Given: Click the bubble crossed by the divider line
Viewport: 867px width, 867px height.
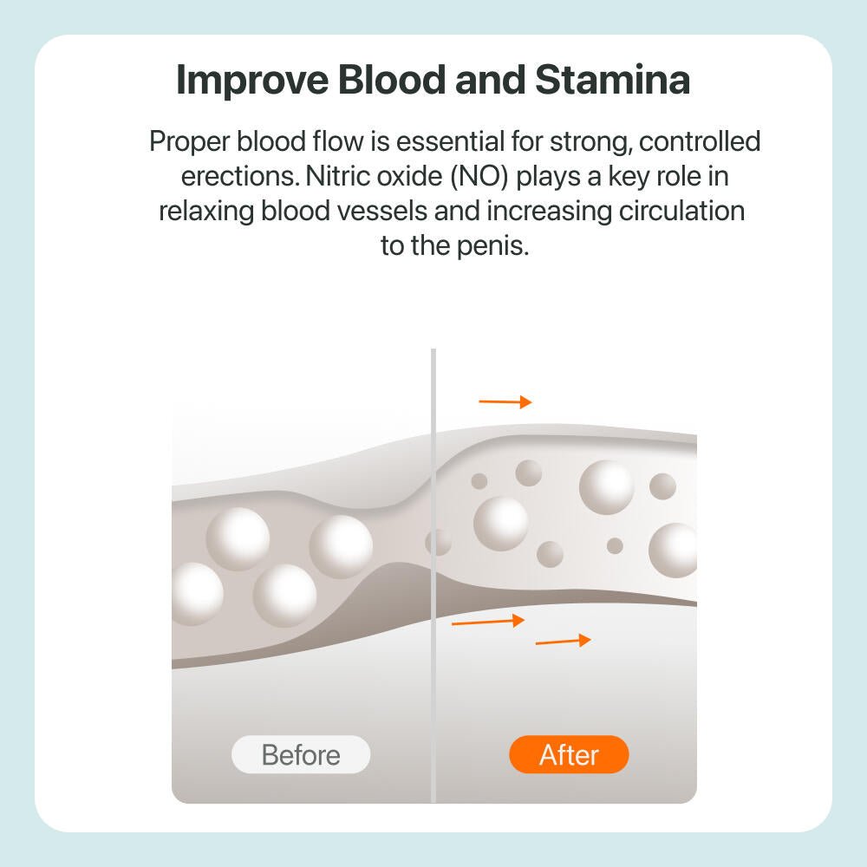Looking at the screenshot, I should coord(438,542).
